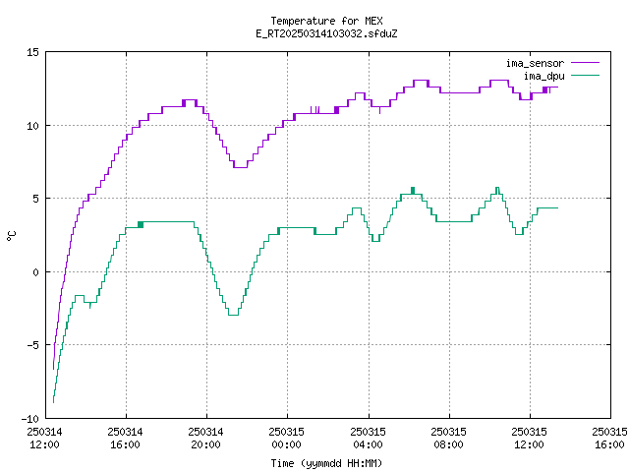Click the green ima_dpu legend line sample
Viewport: 629px width, 472px height.
585,75
